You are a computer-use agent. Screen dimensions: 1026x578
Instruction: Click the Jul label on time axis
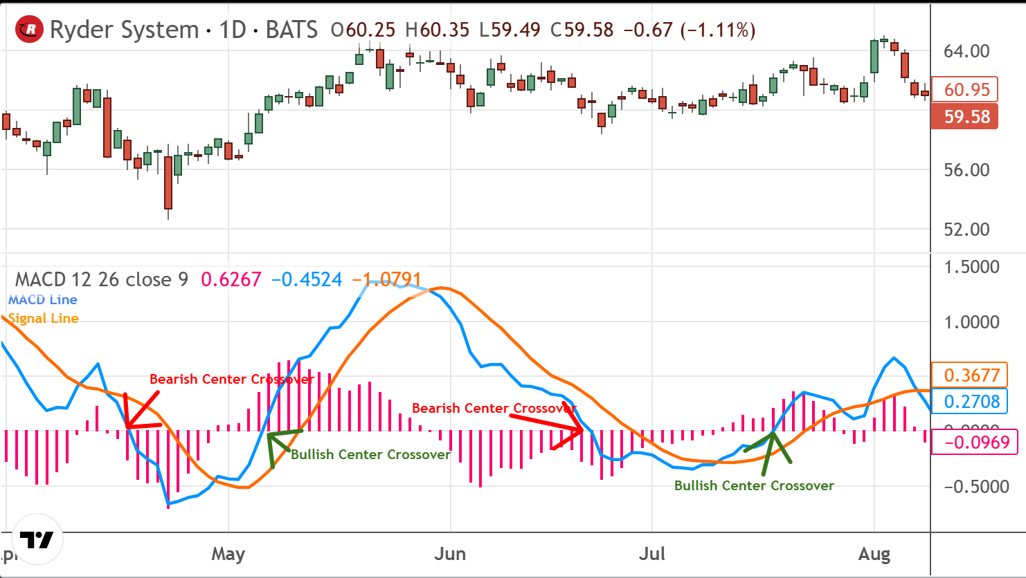(x=652, y=554)
